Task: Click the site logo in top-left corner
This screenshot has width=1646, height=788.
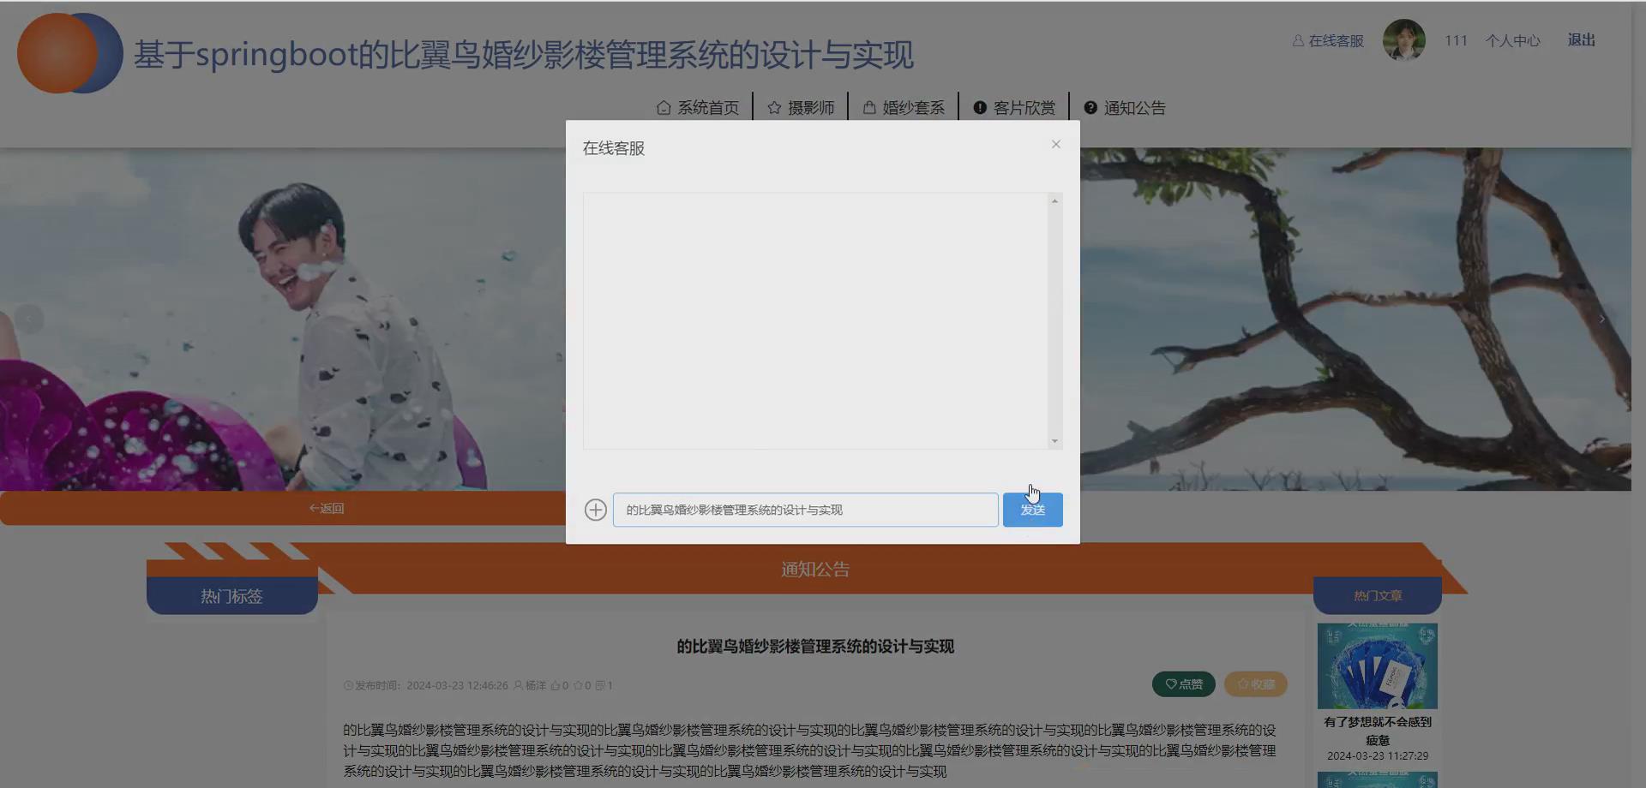Action: (69, 53)
